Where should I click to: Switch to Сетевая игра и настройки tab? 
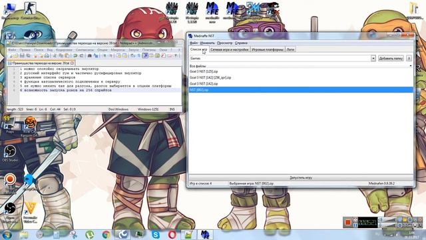(230, 49)
